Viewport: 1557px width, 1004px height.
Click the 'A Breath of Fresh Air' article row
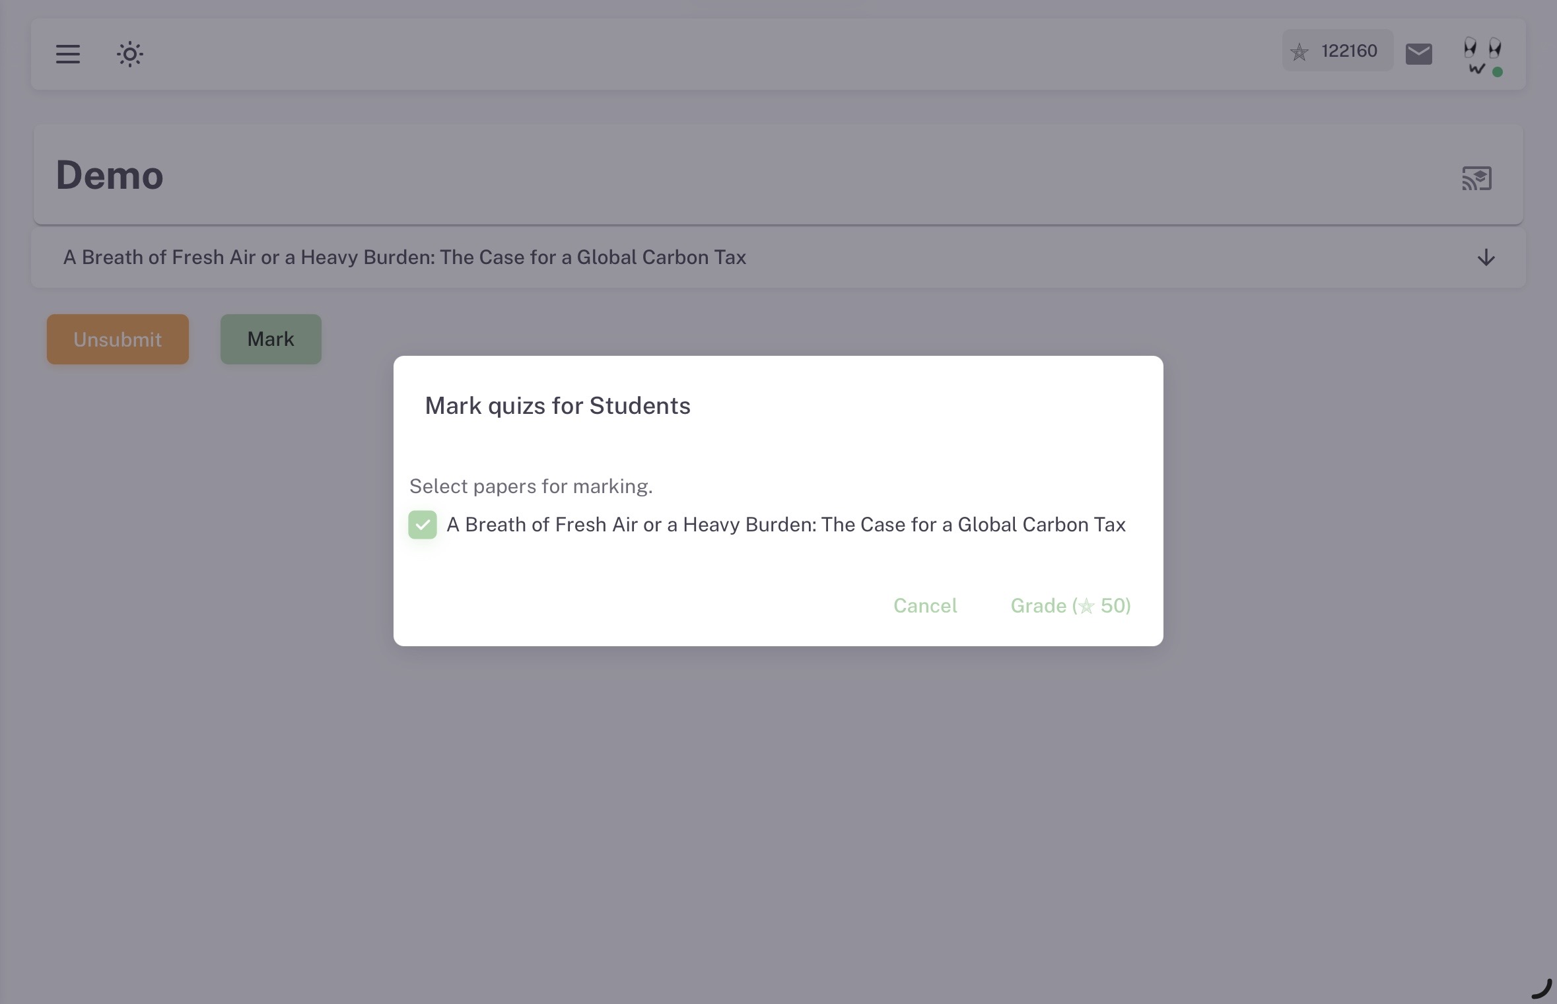tap(404, 257)
